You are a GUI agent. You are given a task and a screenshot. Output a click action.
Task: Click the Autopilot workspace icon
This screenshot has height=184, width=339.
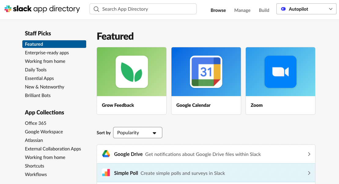coord(283,9)
